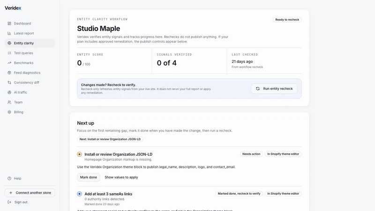Click the Team people icon

coord(9,102)
